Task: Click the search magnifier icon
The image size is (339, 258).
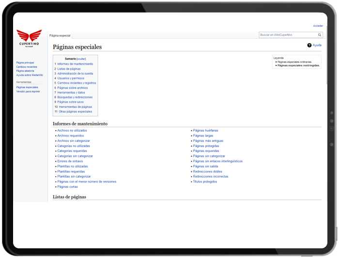Action: [320, 35]
